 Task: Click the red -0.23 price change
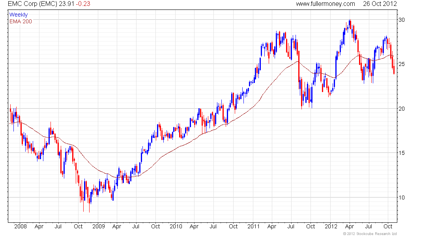[x=83, y=4]
